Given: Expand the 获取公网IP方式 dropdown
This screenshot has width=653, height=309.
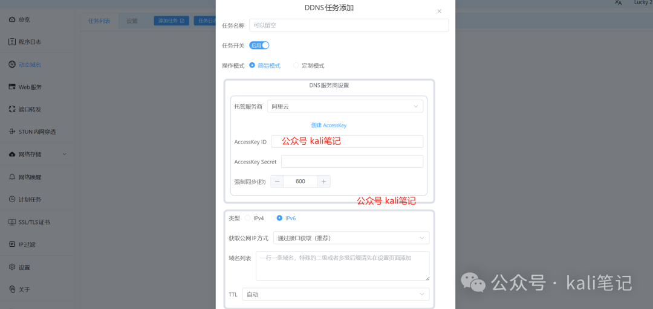Looking at the screenshot, I should (x=351, y=238).
